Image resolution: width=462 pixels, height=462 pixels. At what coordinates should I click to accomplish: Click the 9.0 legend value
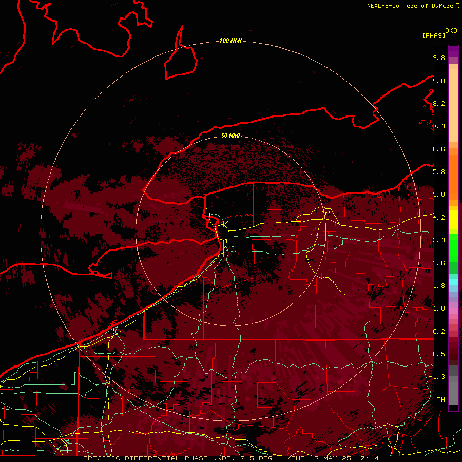439,81
